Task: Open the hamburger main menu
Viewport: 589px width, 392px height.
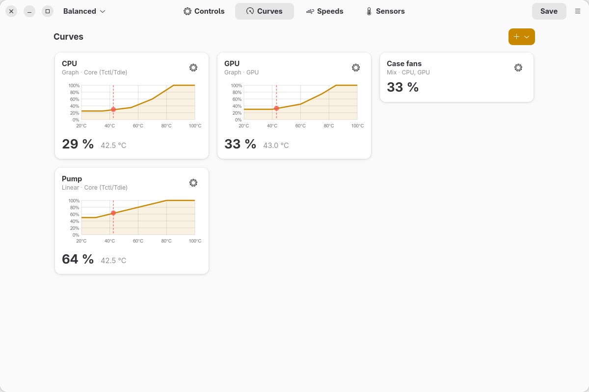Action: pyautogui.click(x=578, y=11)
